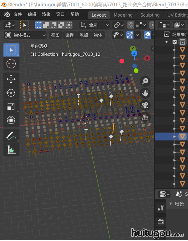188x241 pixels.
Task: Open the 物体模式 mode dropdown
Action: [26, 35]
